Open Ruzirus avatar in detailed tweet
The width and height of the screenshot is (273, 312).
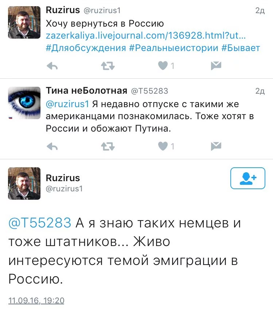(x=24, y=183)
